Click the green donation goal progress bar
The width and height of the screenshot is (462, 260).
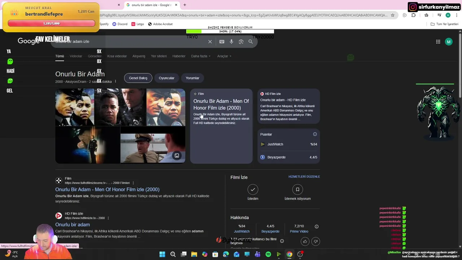pyautogui.click(x=230, y=31)
